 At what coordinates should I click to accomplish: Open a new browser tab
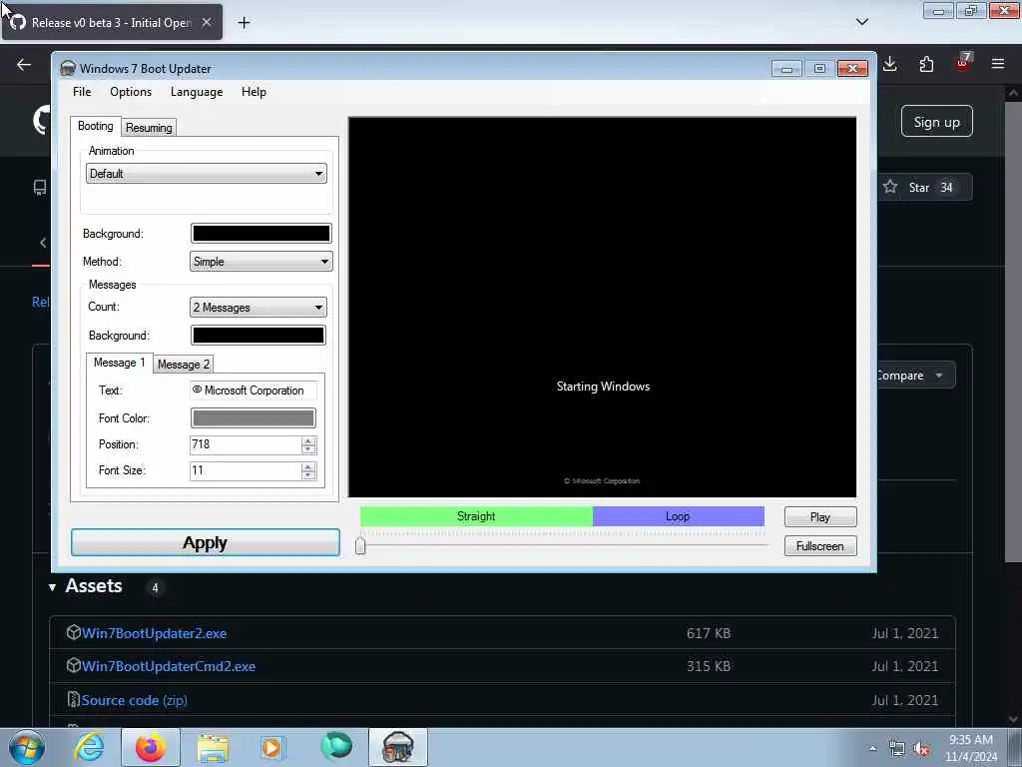244,23
